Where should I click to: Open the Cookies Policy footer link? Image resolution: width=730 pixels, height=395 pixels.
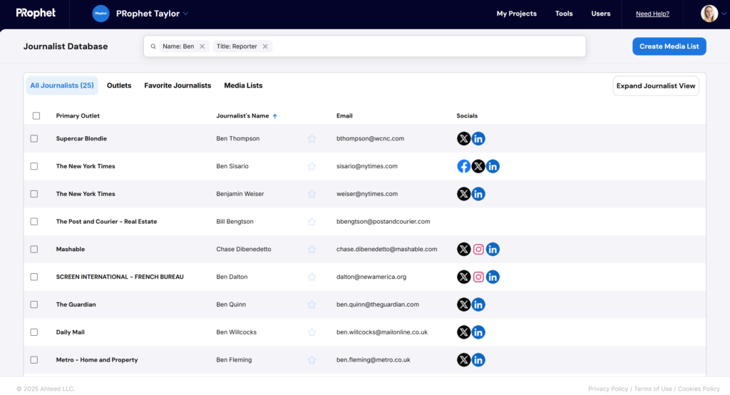pos(699,389)
